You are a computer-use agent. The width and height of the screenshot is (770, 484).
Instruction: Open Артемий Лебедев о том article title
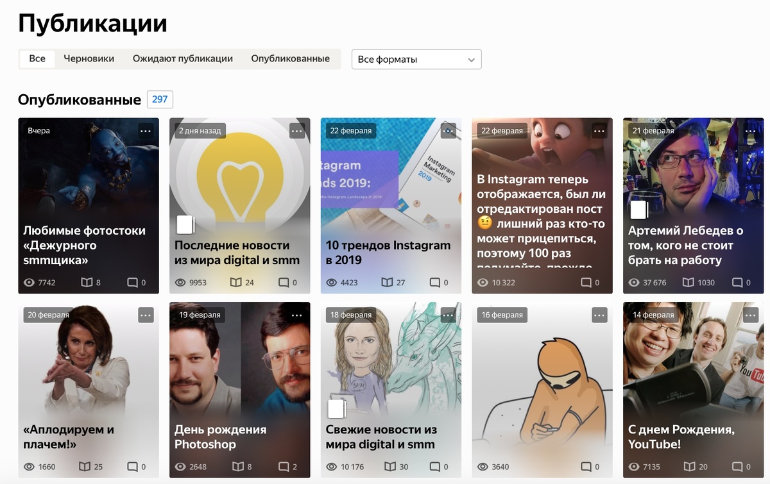coord(686,246)
